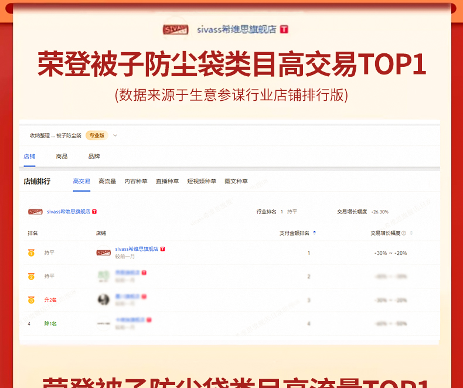Screen dimensions: 463x388
Task: Open the sivass希维思旗舰店 header title
Action: point(237,29)
